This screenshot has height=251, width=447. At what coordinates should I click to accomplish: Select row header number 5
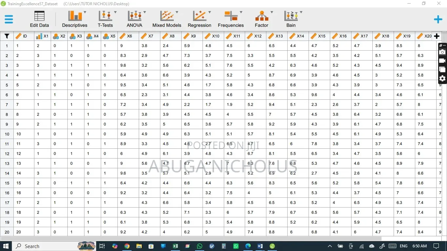pyautogui.click(x=7, y=85)
